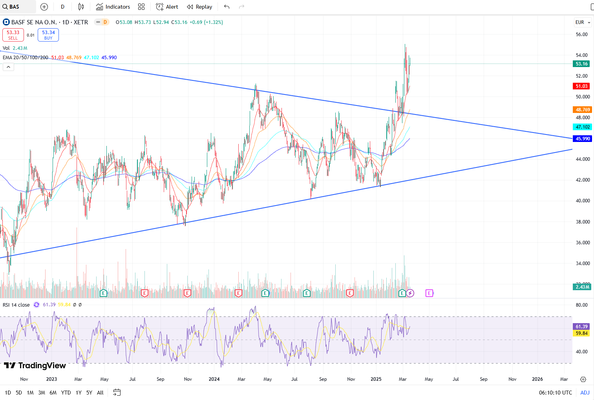Viewport: 594px width, 400px height.
Task: Open the Indicators panel
Action: pos(113,7)
